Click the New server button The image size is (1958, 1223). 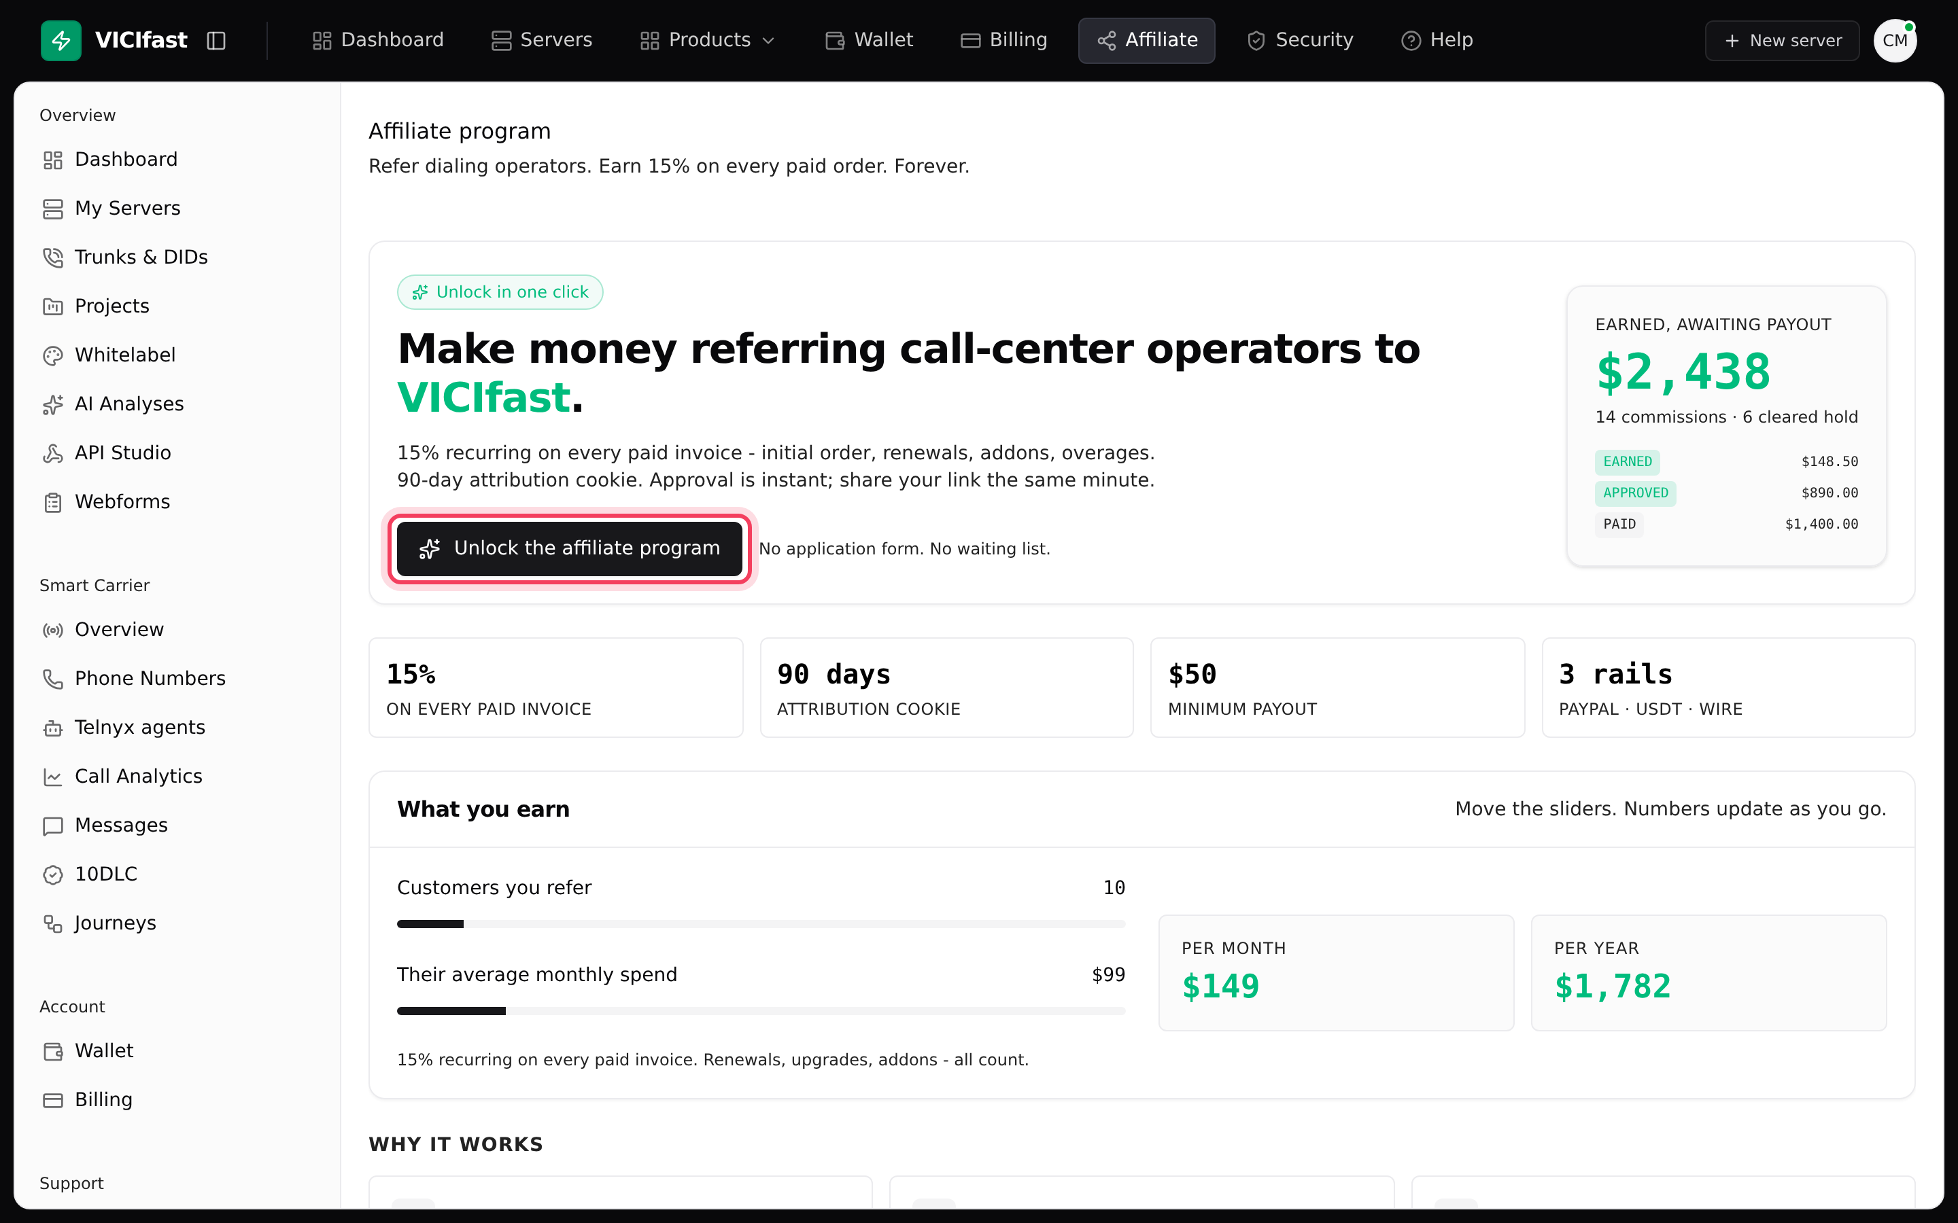(1782, 41)
